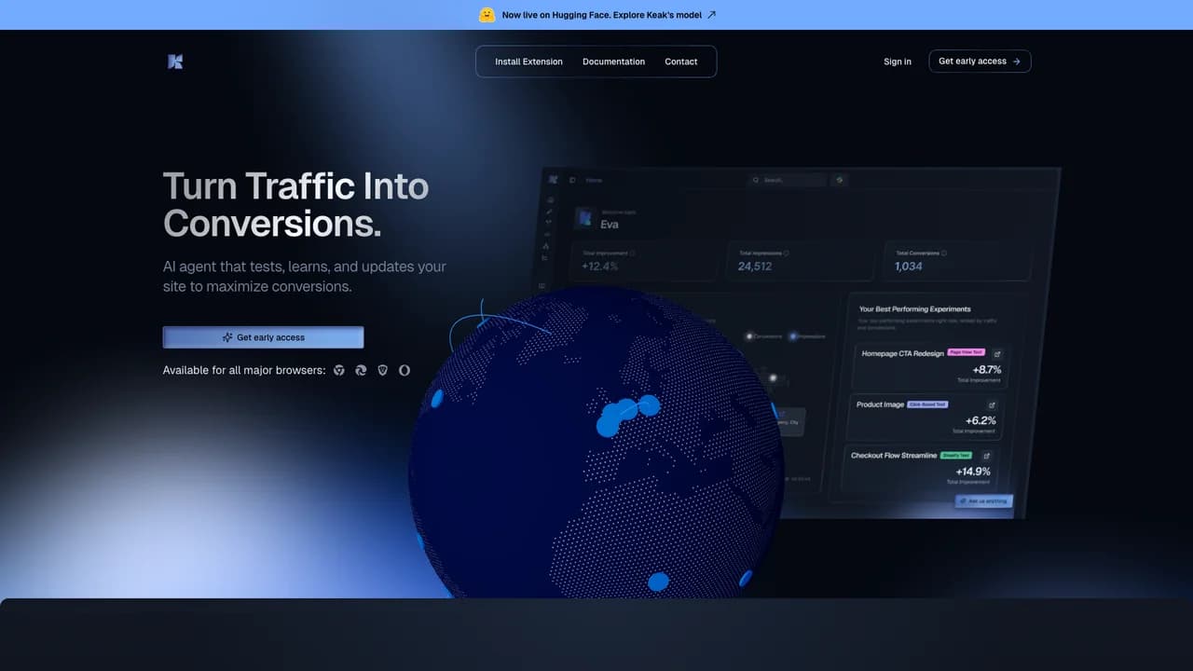Click the Ask us anything button
The image size is (1193, 671).
(982, 500)
